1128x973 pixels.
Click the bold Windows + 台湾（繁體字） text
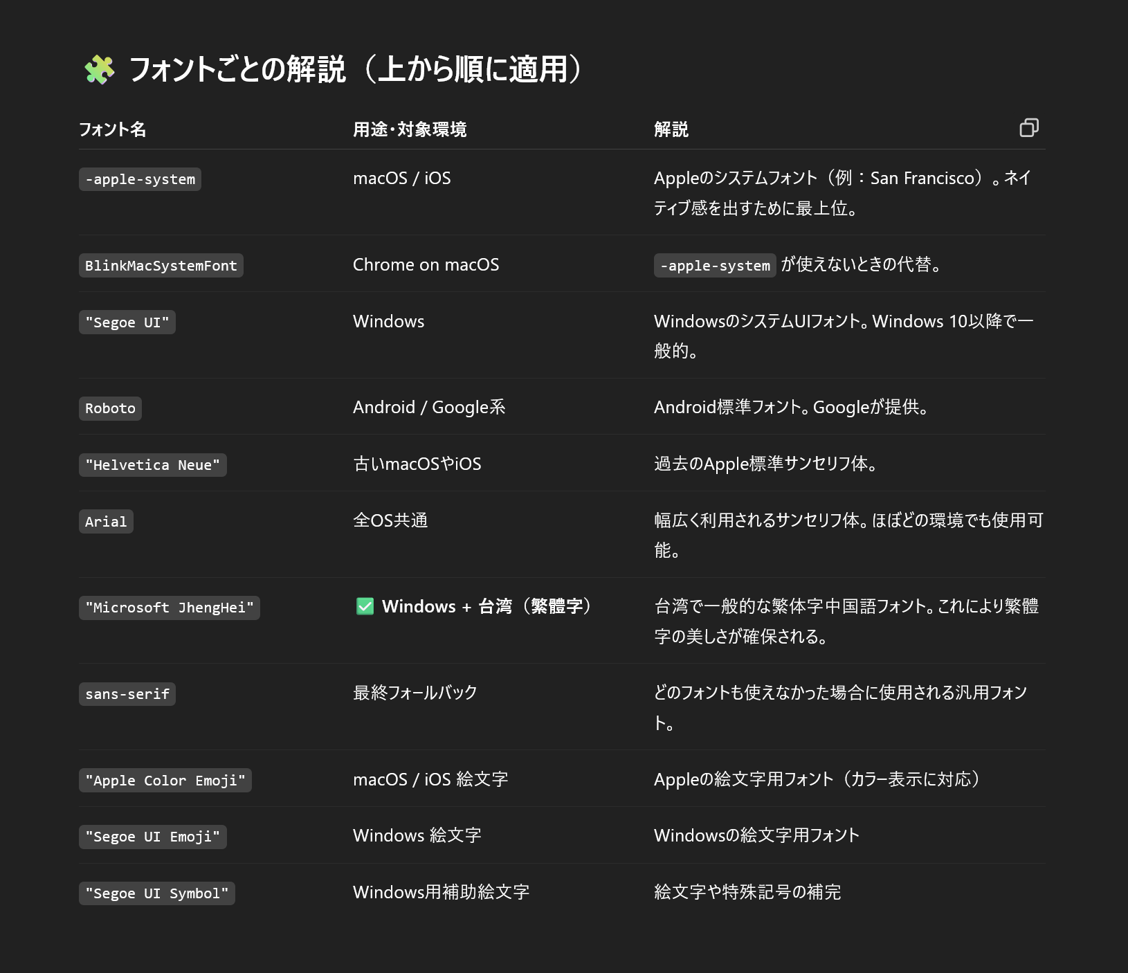(489, 607)
